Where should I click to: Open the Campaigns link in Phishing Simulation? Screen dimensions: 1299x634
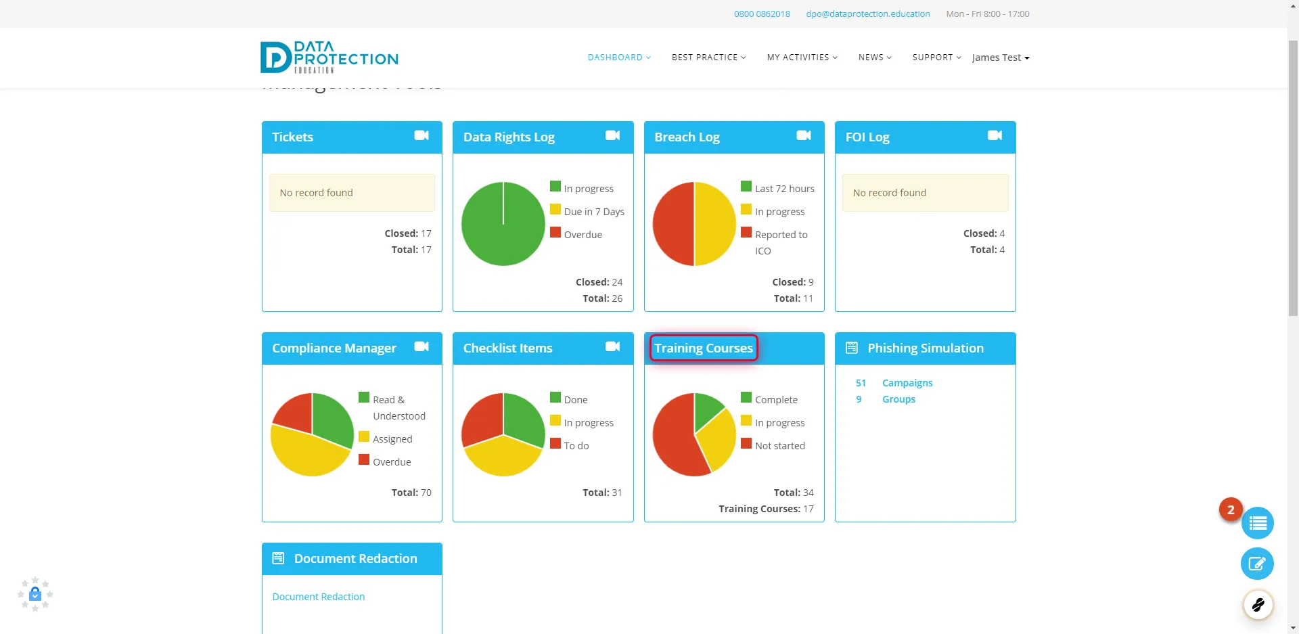(x=907, y=383)
